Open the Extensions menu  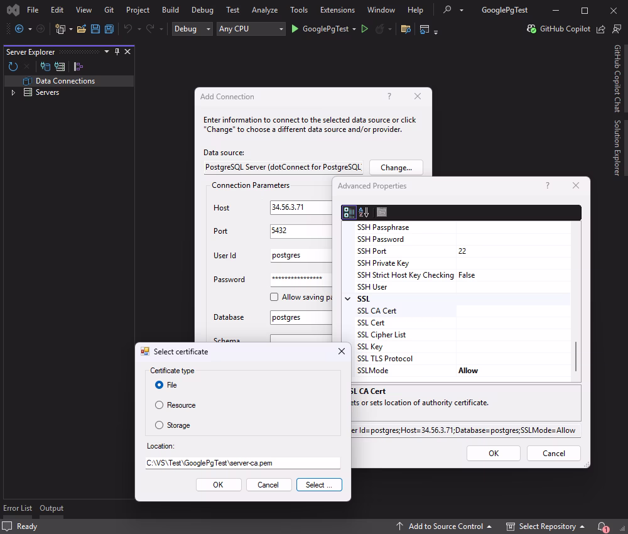337,10
